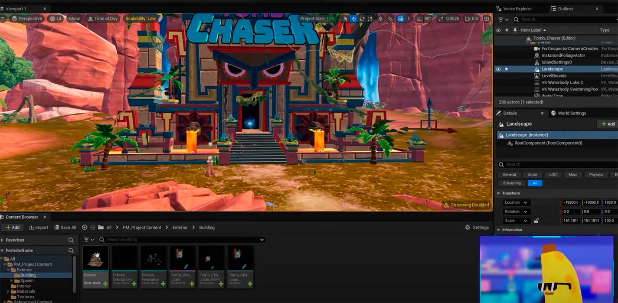Filter Details by Streaming category
Image resolution: width=618 pixels, height=303 pixels.
[512, 183]
